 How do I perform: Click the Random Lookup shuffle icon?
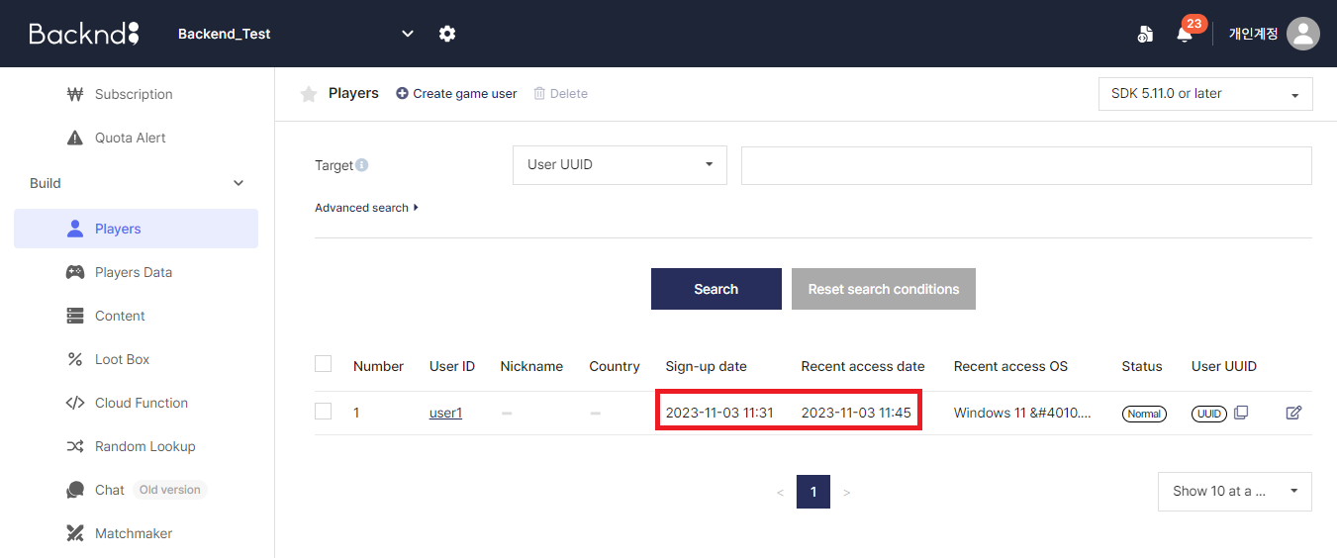point(75,446)
